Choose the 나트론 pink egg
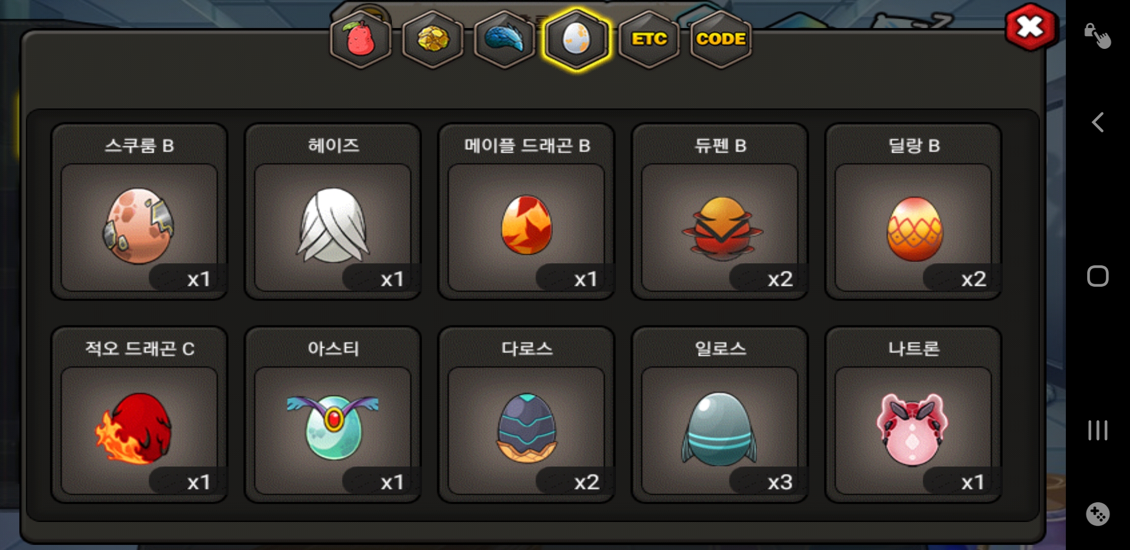This screenshot has width=1130, height=550. (913, 415)
